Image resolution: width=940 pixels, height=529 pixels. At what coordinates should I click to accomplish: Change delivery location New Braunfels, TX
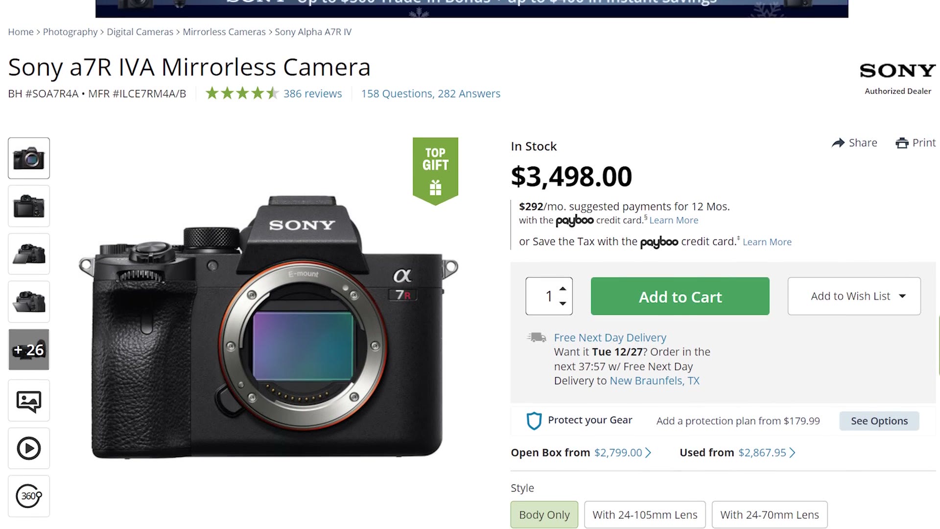[655, 381]
